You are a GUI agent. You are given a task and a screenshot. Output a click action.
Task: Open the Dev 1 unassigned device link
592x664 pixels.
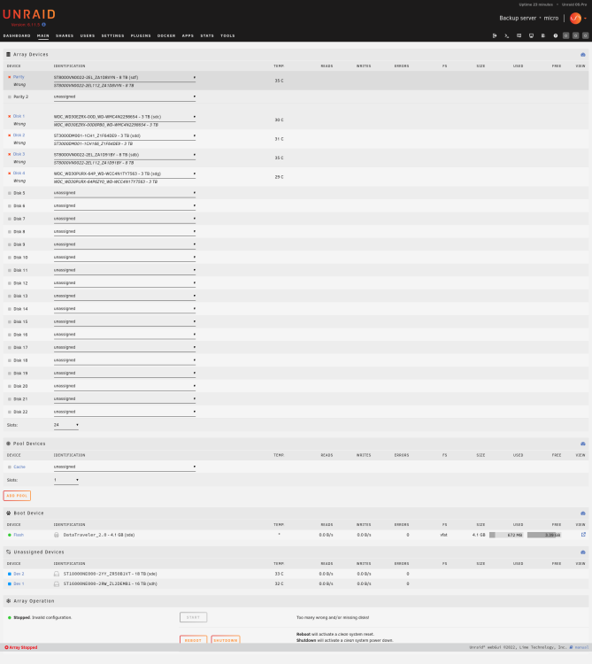tap(19, 583)
